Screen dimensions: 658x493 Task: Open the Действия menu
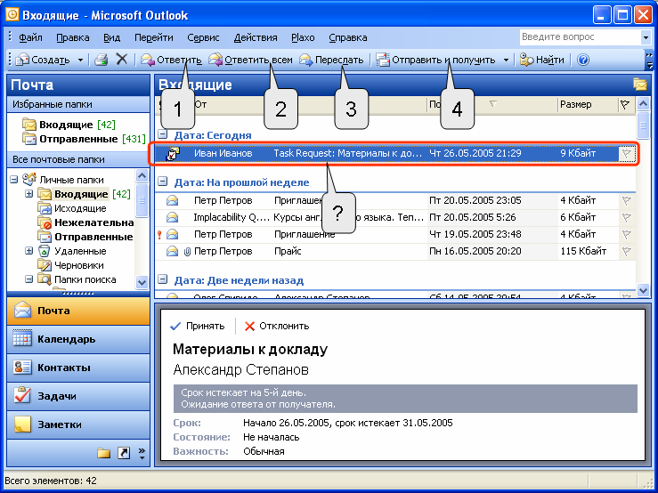(x=256, y=37)
